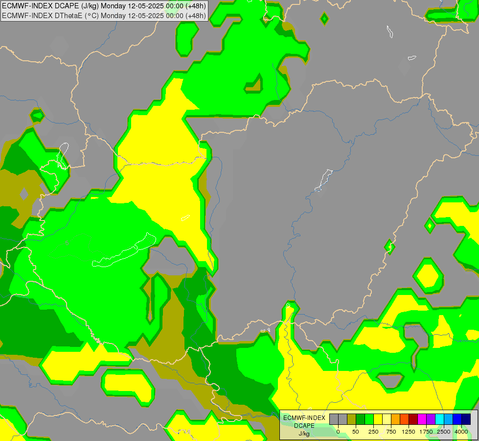Image resolution: width=479 pixels, height=441 pixels.
Task: Click the olive legend swatch below 50
Action: pos(352,419)
